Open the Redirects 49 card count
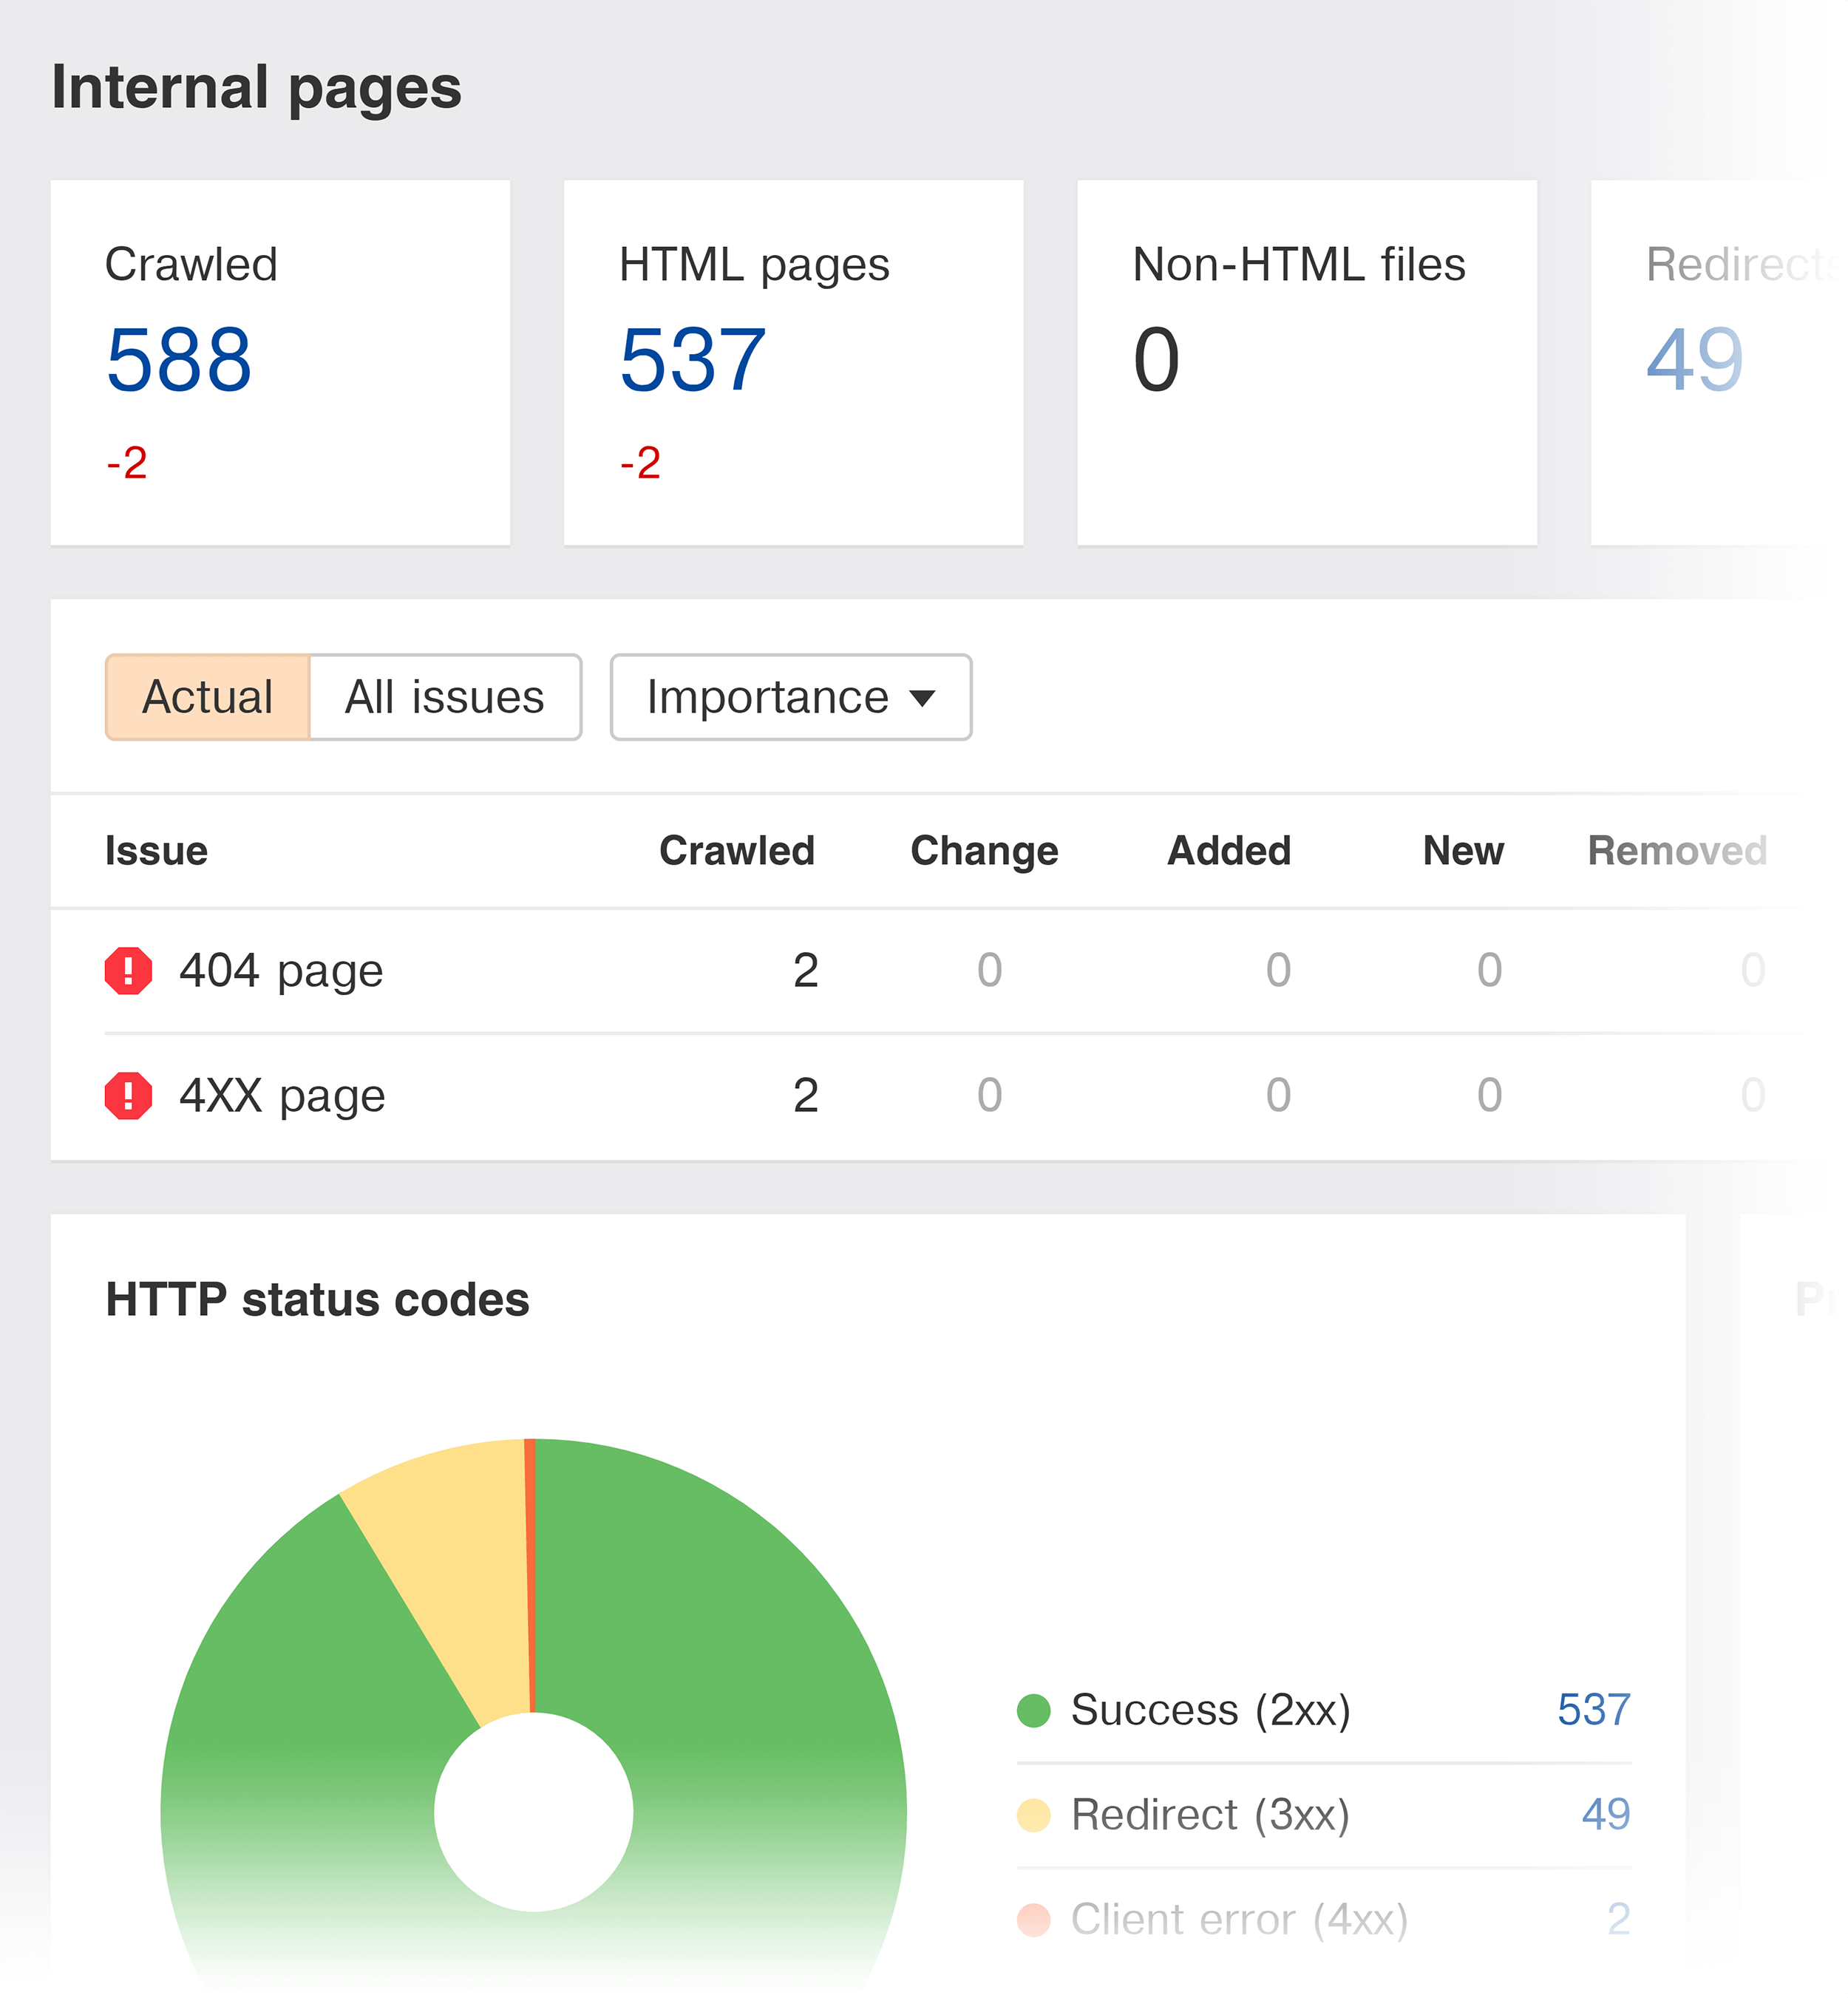 [x=1695, y=360]
